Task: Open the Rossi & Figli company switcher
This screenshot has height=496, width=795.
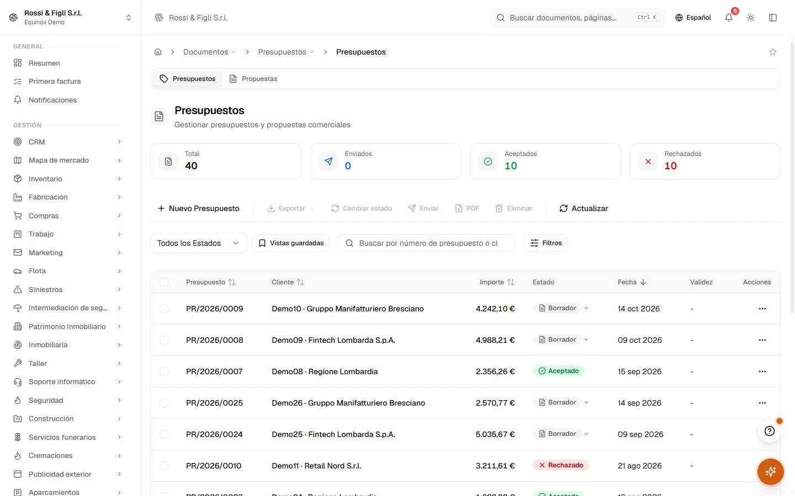Action: tap(70, 18)
